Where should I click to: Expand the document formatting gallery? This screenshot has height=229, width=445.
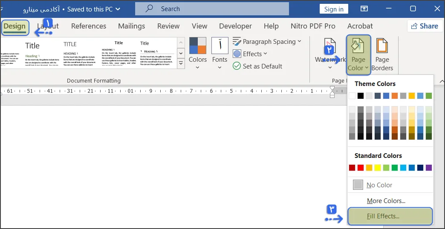point(180,63)
